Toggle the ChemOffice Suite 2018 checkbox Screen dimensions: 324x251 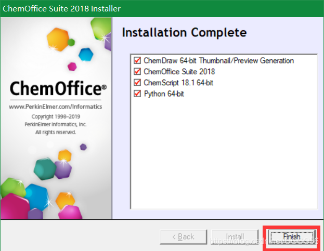[137, 72]
